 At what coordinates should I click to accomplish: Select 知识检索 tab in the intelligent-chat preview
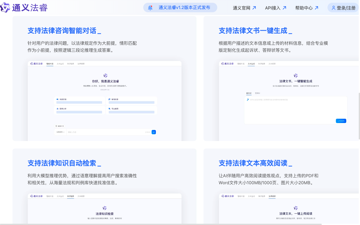tap(70, 64)
